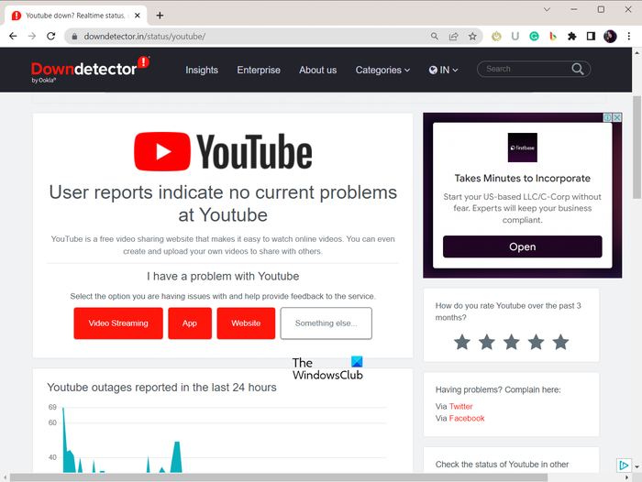Open the U extension icon
Viewport: 642px width, 482px height.
pyautogui.click(x=515, y=37)
